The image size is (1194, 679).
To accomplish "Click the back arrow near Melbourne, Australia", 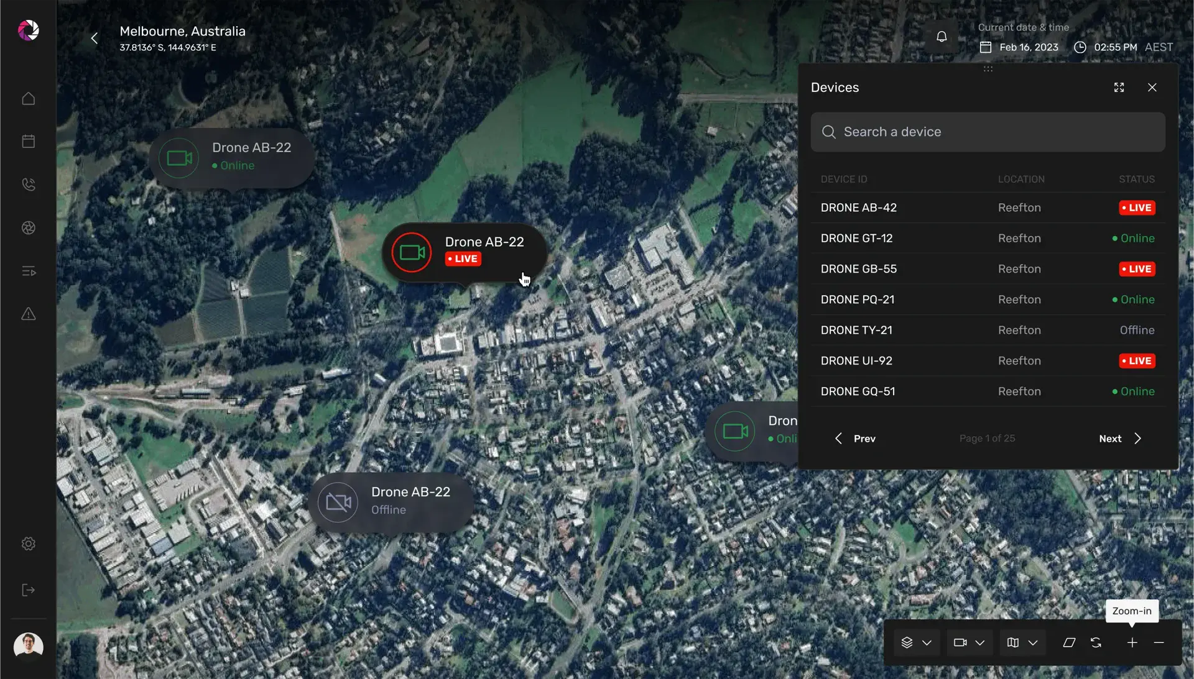I will [x=94, y=38].
